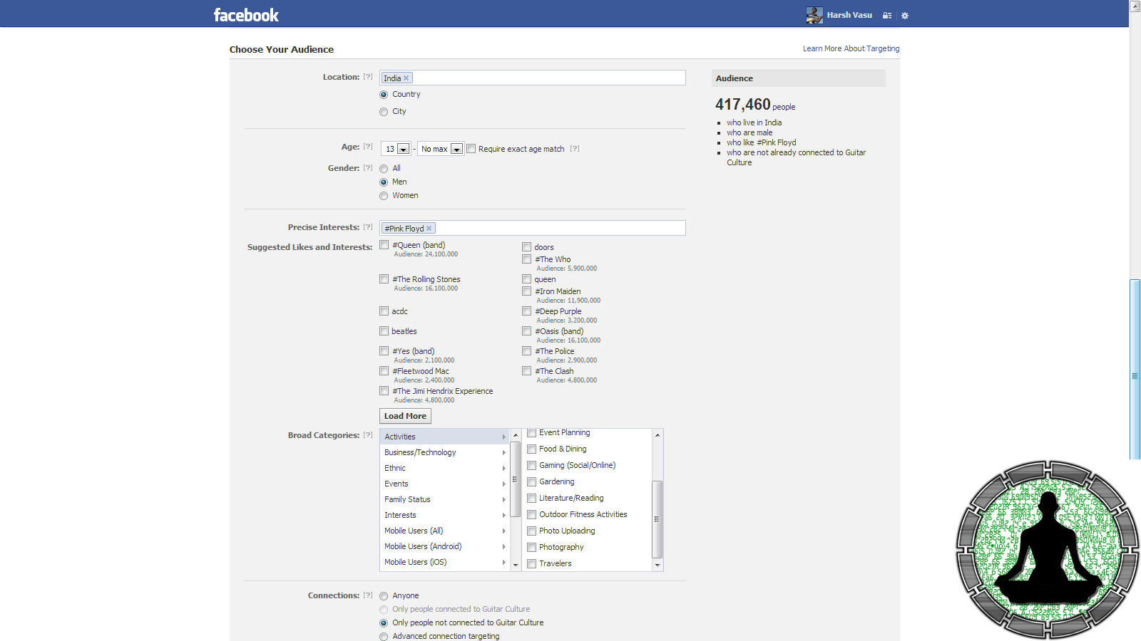The width and height of the screenshot is (1141, 641).
Task: Select the Family Status broad category
Action: coord(445,500)
